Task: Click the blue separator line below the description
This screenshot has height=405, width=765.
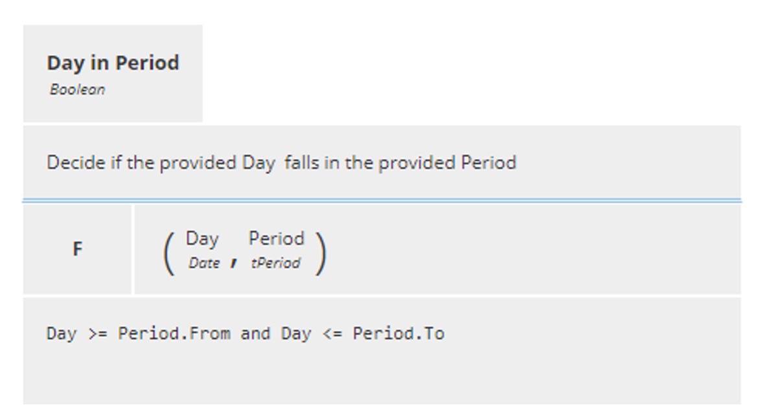Action: pyautogui.click(x=382, y=201)
